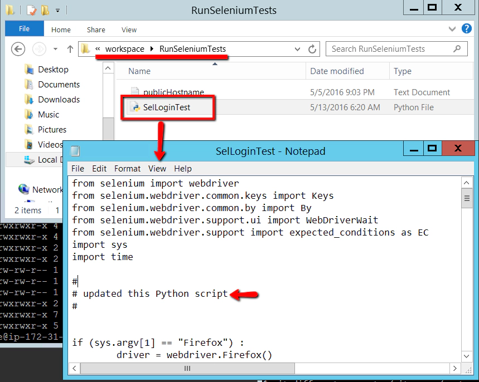This screenshot has height=382, width=479.
Task: Click the folder icon in the Explorer address bar
Action: tap(85, 49)
